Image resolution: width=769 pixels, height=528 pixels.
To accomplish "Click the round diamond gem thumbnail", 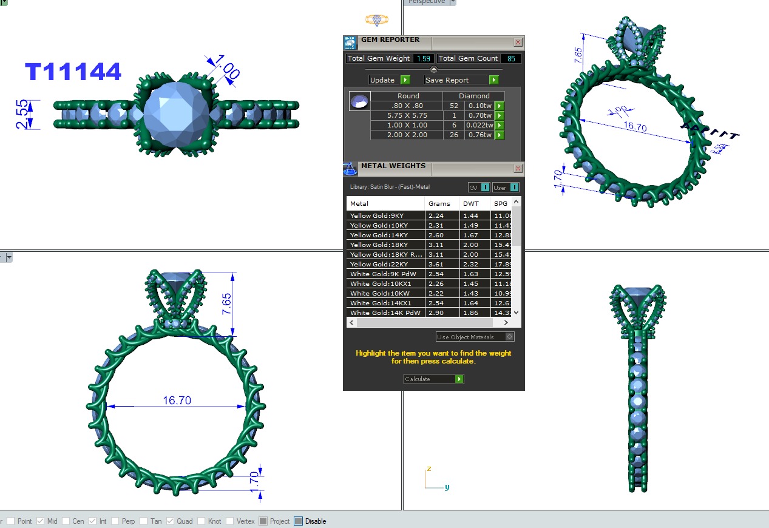I will click(x=359, y=101).
